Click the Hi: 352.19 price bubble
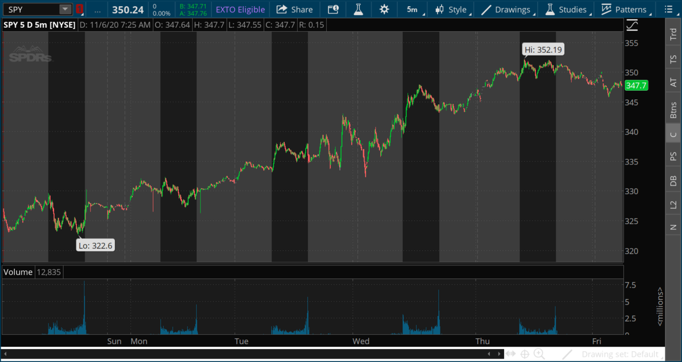 (x=543, y=50)
